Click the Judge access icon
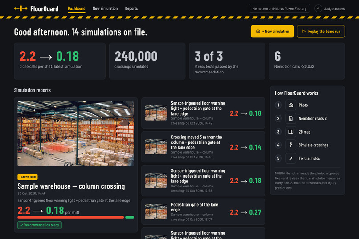Viewport: 359px width, 239px height. coord(318,8)
